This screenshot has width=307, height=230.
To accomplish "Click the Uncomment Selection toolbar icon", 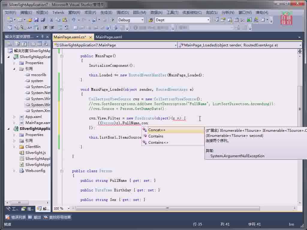I will (67, 28).
